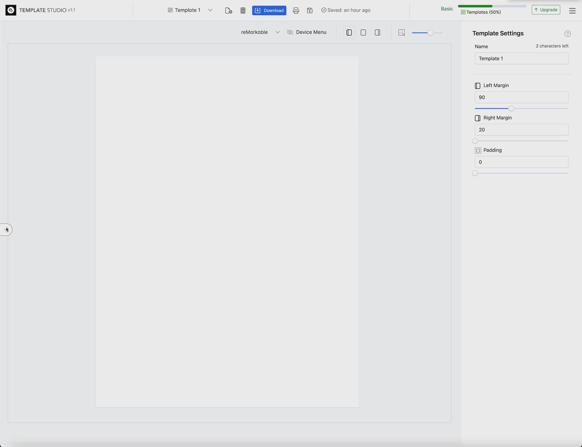
Task: Select left sidebar layout toggle
Action: [349, 32]
